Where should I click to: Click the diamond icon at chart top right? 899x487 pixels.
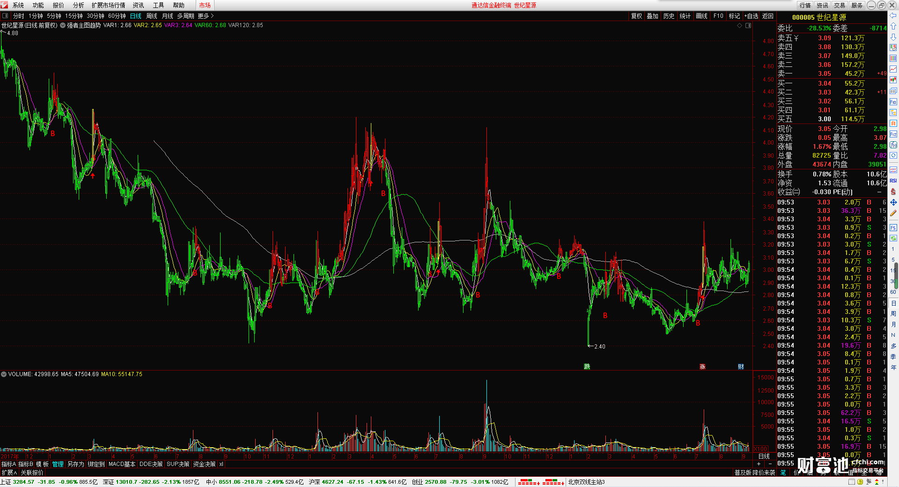click(x=740, y=25)
